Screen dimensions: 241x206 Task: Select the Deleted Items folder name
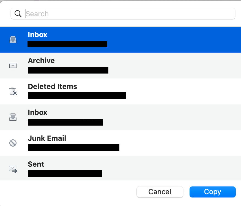point(53,86)
